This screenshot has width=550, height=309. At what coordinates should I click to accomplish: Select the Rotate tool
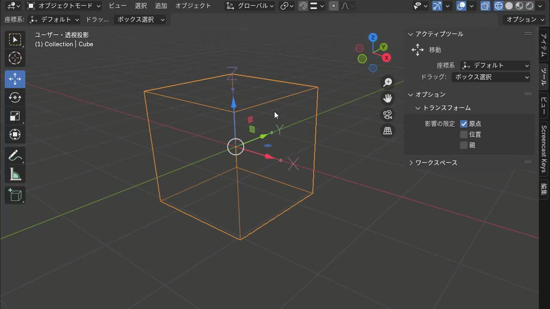click(15, 97)
